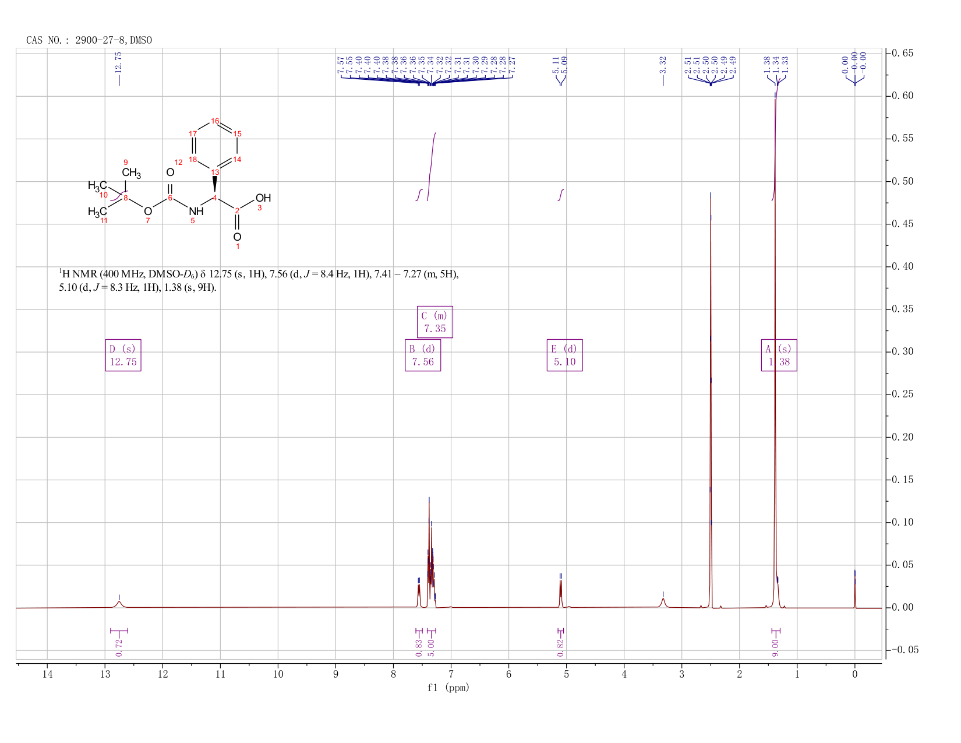
Task: Click the 0.72 integral value
Action: [119, 647]
